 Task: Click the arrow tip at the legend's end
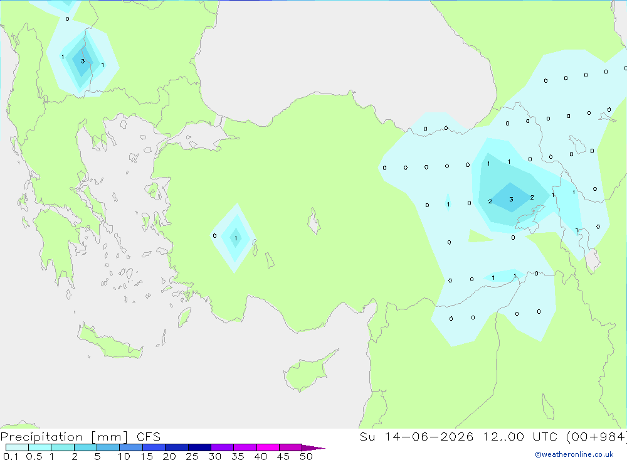313,447
